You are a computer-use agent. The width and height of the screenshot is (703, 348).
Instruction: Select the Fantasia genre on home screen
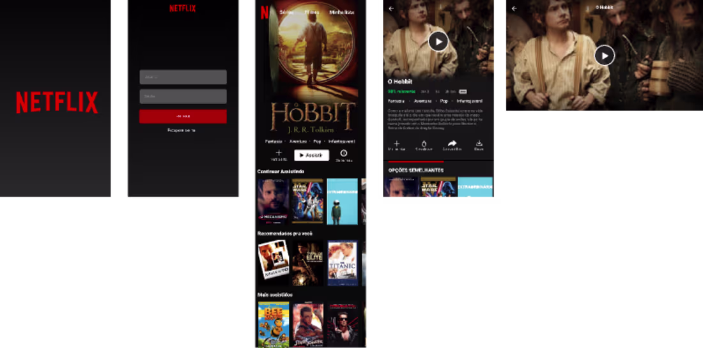pyautogui.click(x=274, y=142)
